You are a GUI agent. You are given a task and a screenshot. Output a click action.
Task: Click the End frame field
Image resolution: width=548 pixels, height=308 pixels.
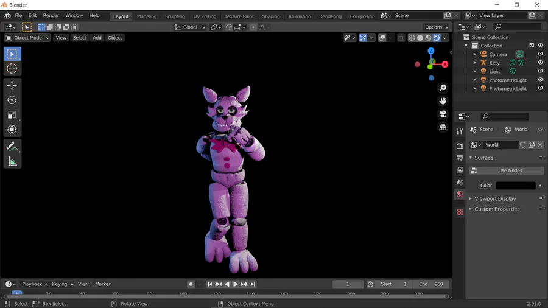click(x=431, y=284)
